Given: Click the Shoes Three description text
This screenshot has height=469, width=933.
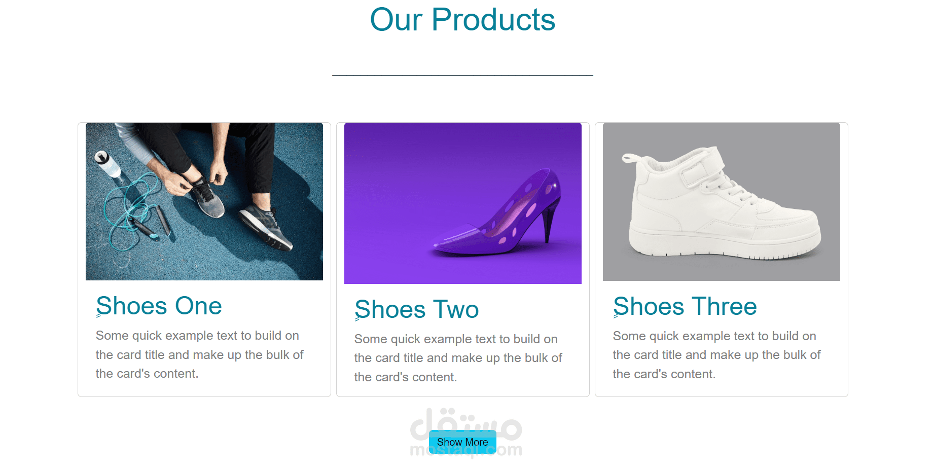Looking at the screenshot, I should coord(717,355).
